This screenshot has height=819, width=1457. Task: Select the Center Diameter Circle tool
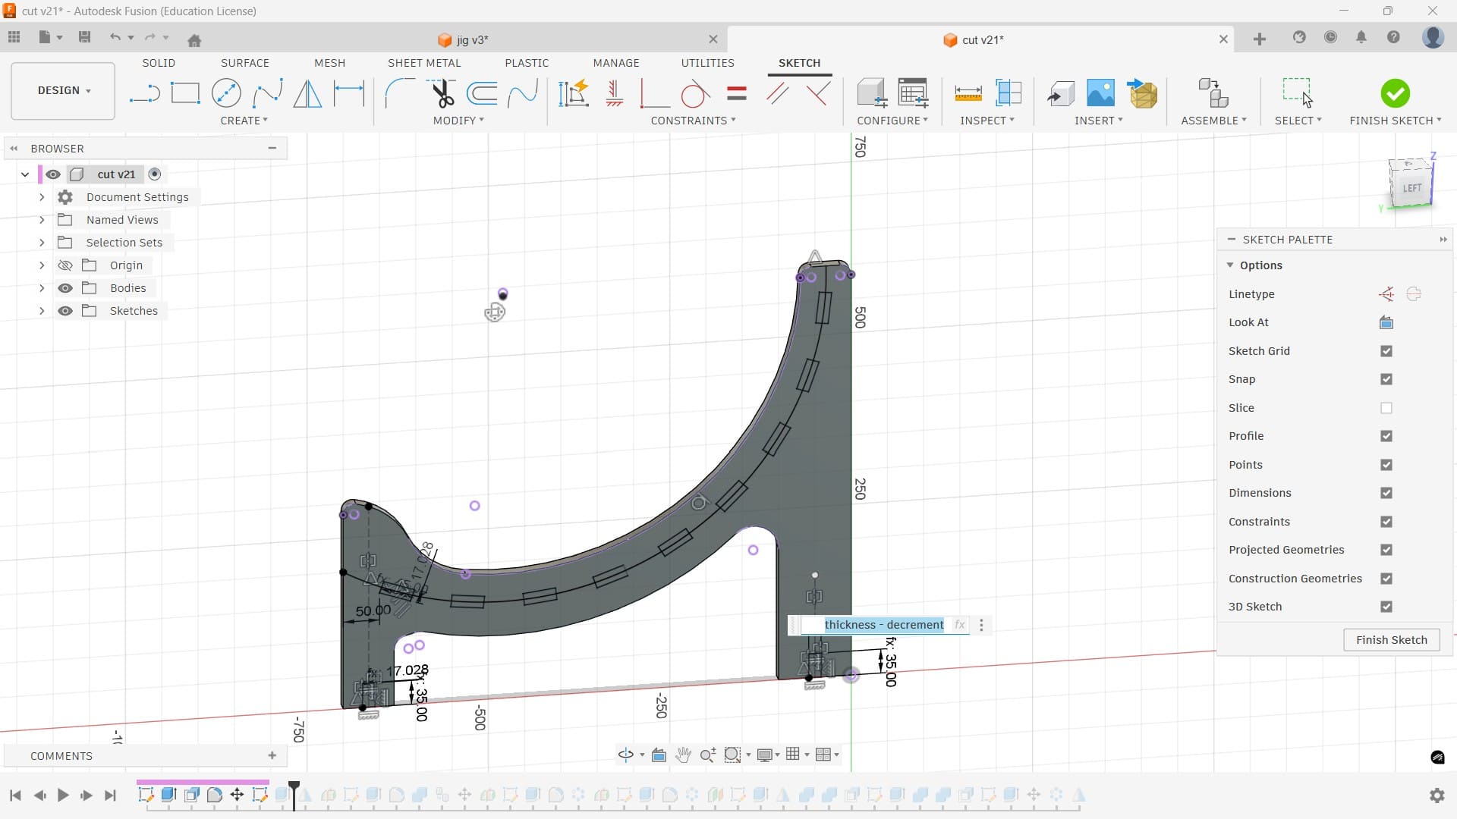click(226, 94)
